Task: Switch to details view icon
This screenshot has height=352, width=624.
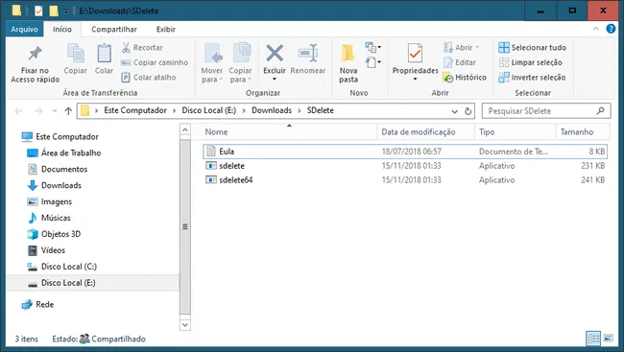Action: tap(593, 339)
